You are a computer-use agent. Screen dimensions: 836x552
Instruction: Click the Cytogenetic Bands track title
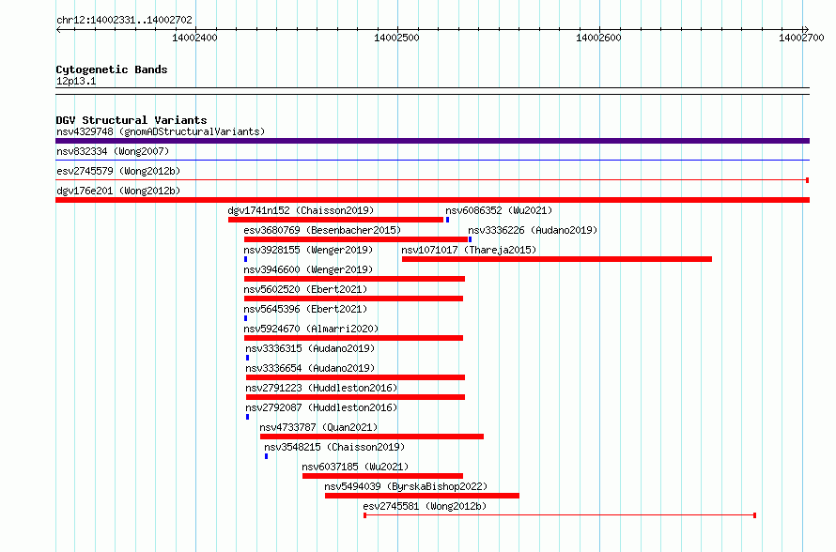click(x=112, y=69)
